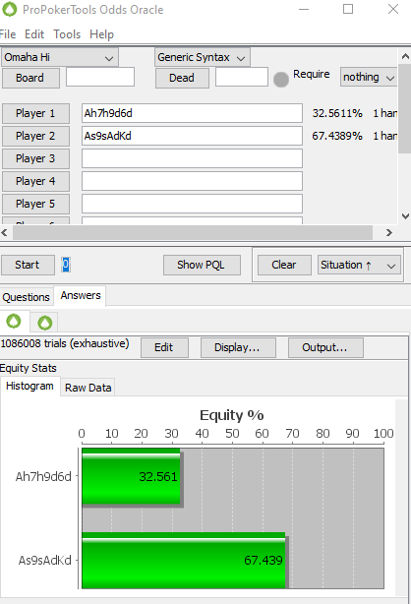Click the Ah7h9d6d equity bar showing 32.561
The height and width of the screenshot is (604, 411).
pos(131,476)
